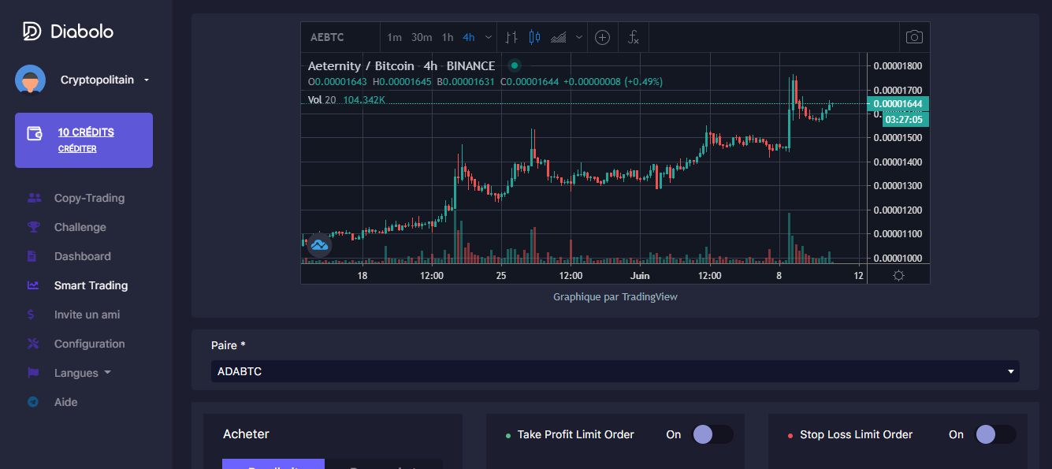1052x469 pixels.
Task: Click the green market status dot
Action: point(515,65)
